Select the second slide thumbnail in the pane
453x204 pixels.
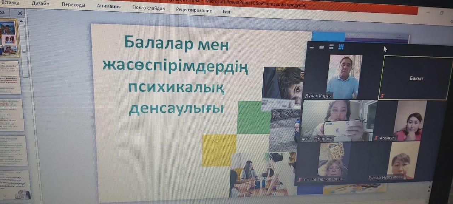click(11, 78)
